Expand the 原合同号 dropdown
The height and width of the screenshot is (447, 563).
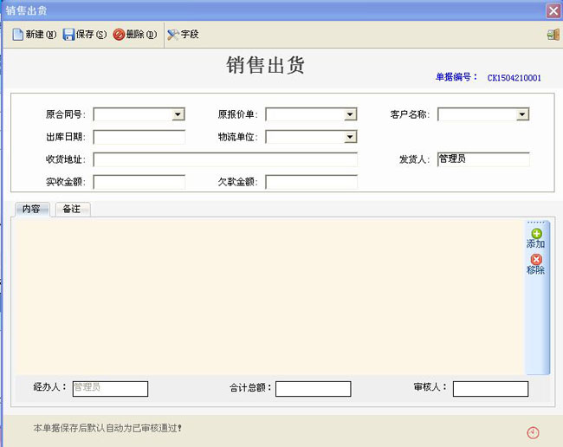(x=178, y=114)
